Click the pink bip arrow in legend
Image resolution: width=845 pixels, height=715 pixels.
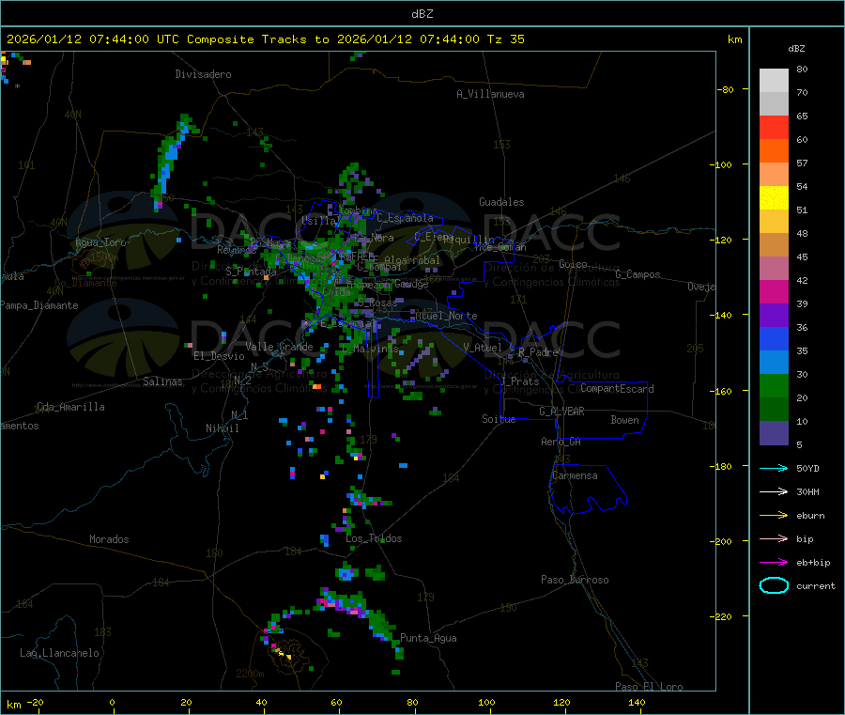[774, 538]
